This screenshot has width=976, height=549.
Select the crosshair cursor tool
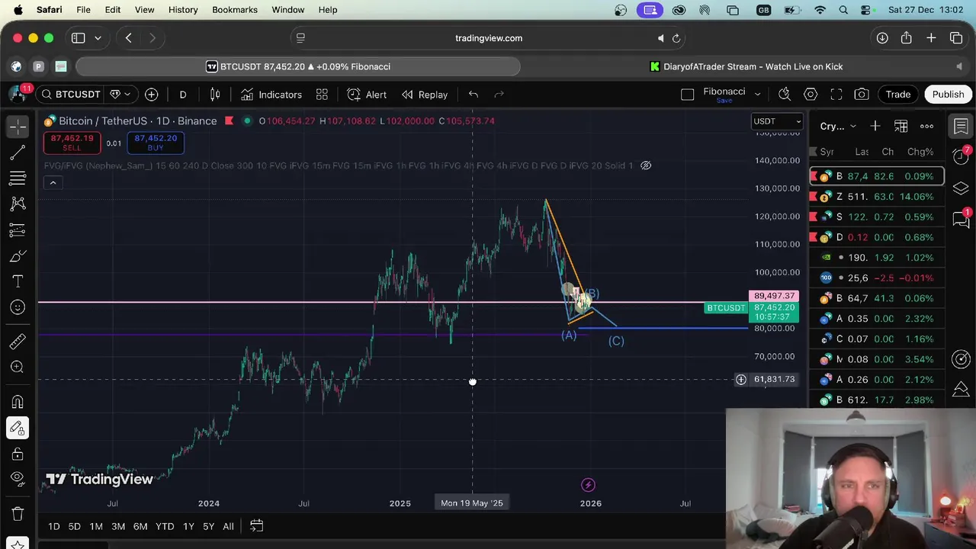tap(18, 126)
